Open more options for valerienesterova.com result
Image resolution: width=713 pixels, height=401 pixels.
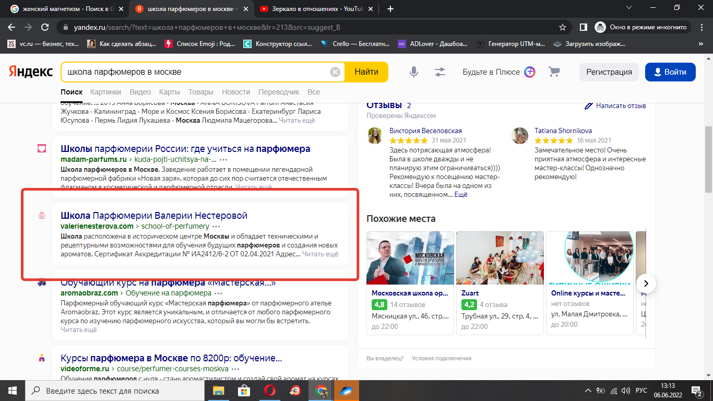(x=216, y=226)
